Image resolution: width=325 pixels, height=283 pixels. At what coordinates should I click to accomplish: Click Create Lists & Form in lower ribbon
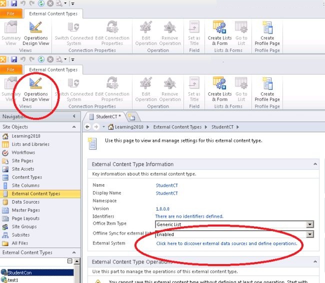[219, 89]
